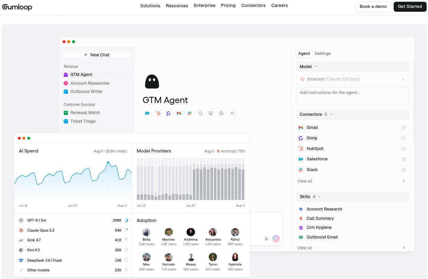This screenshot has height=279, width=428.
Task: Click the Slack icon under GTM Agent title
Action: (x=190, y=113)
